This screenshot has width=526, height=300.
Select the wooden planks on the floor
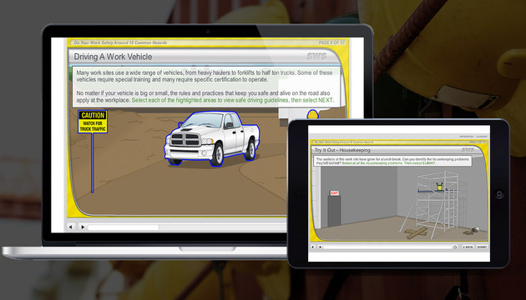[416, 232]
